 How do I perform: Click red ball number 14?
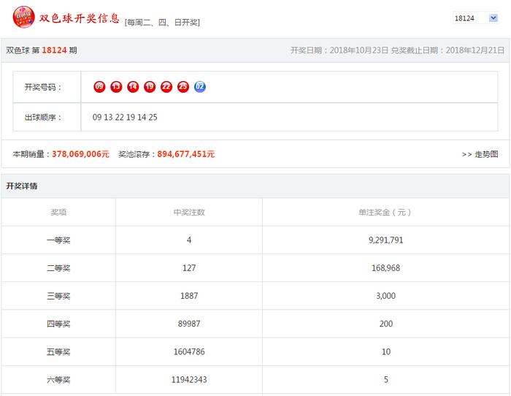click(x=133, y=87)
